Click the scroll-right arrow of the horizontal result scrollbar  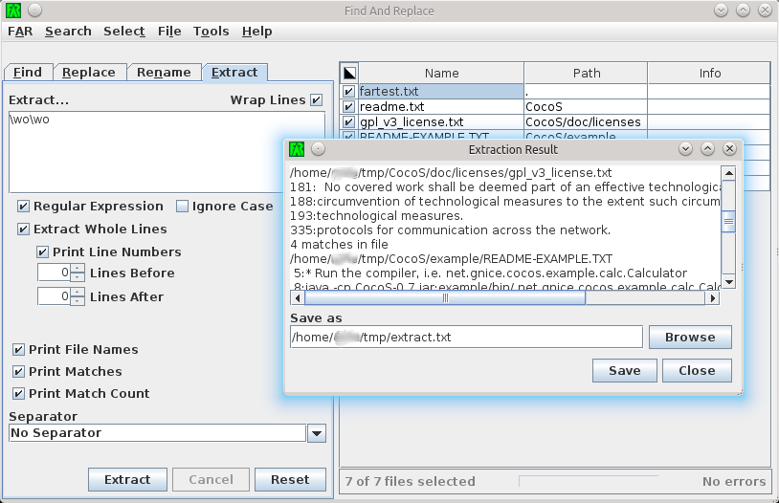(x=713, y=298)
